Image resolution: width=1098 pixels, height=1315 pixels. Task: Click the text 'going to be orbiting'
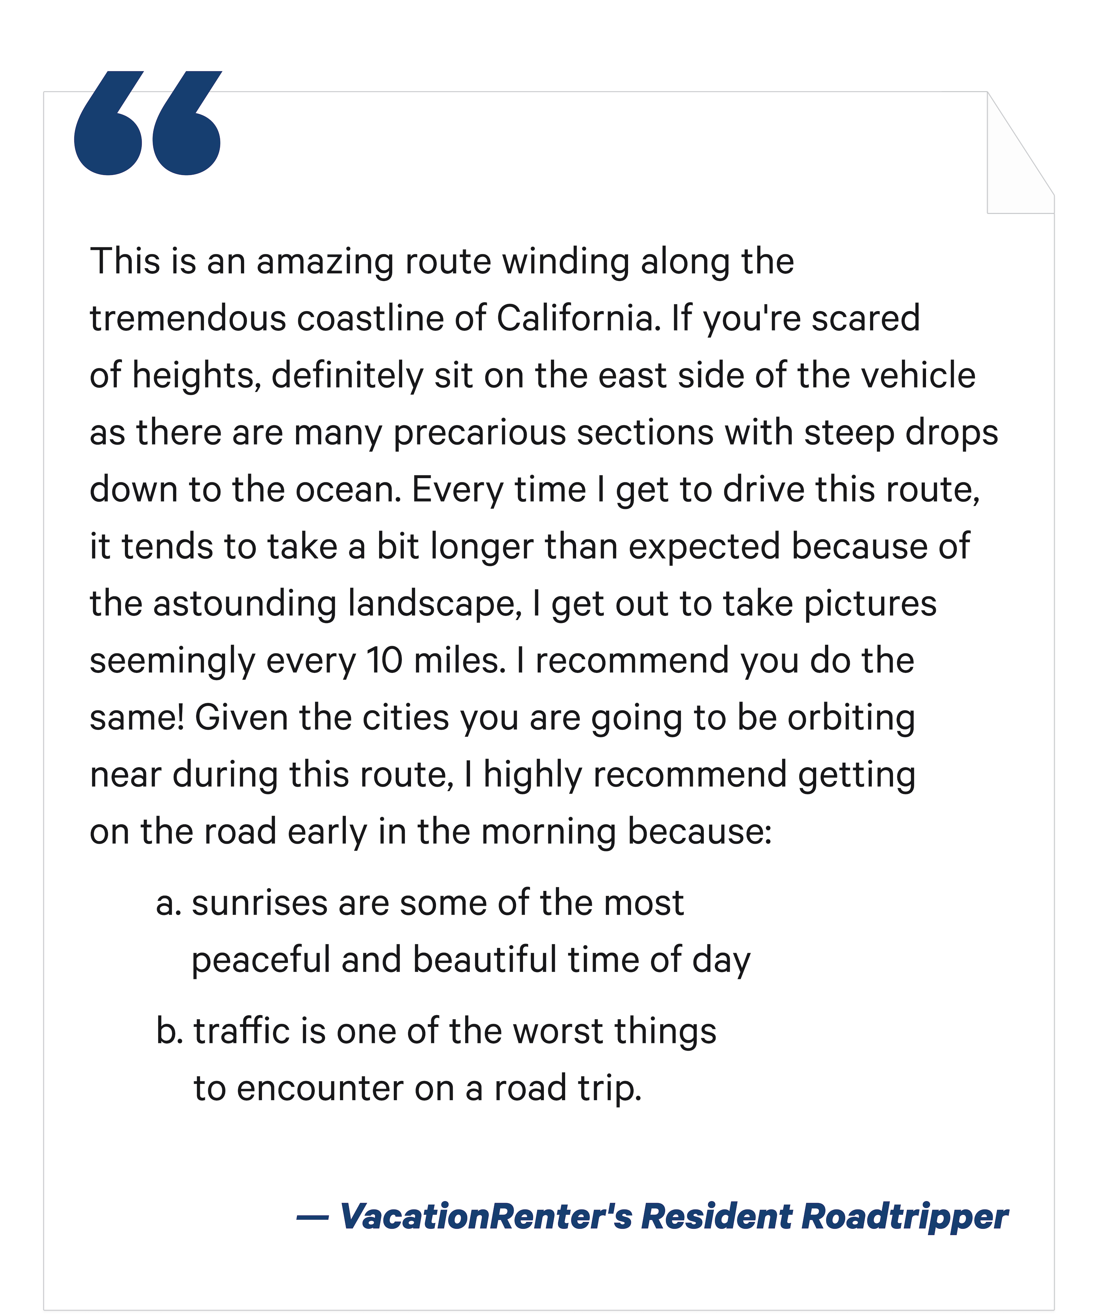point(753,718)
